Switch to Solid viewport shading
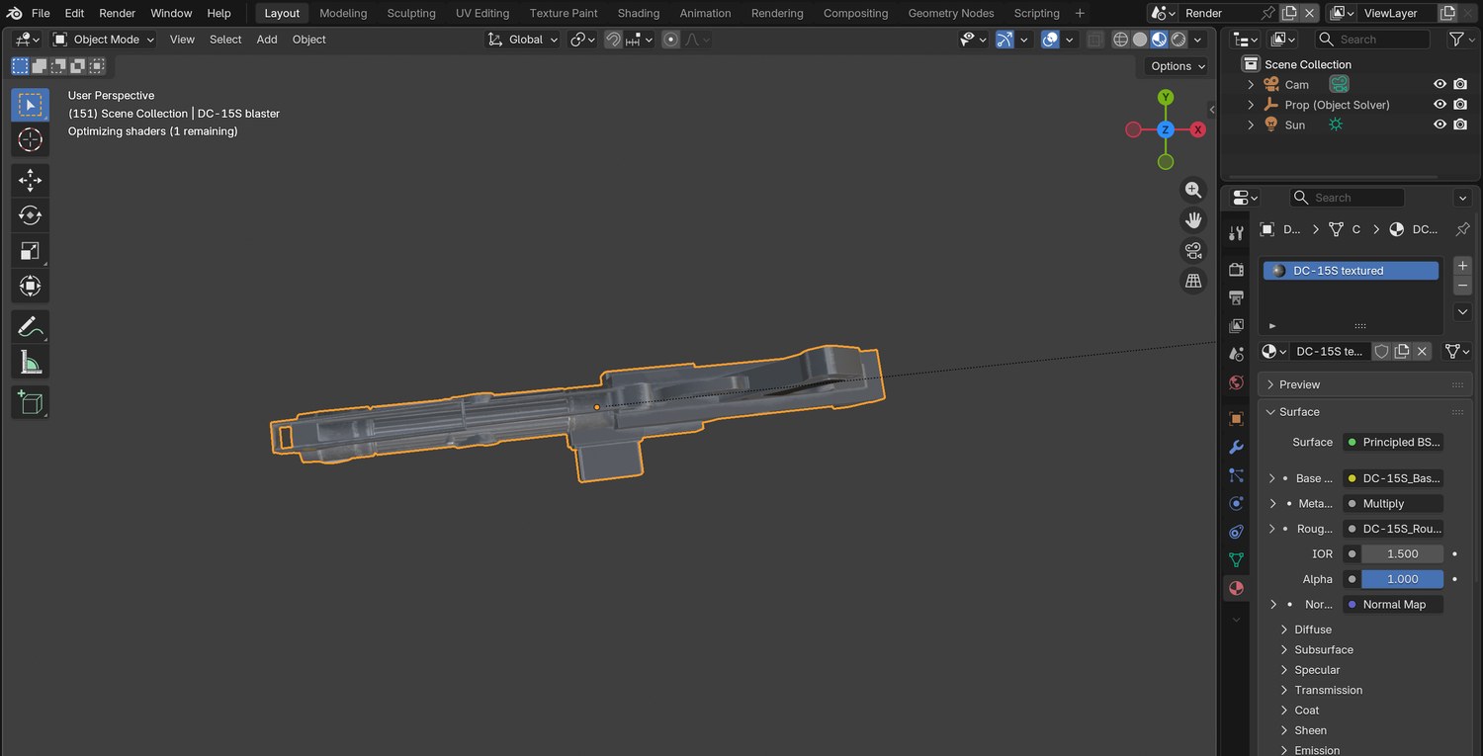The height and width of the screenshot is (756, 1483). coord(1140,40)
